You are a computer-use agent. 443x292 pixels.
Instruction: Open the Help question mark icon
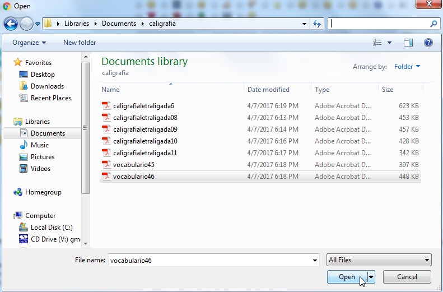[x=428, y=43]
